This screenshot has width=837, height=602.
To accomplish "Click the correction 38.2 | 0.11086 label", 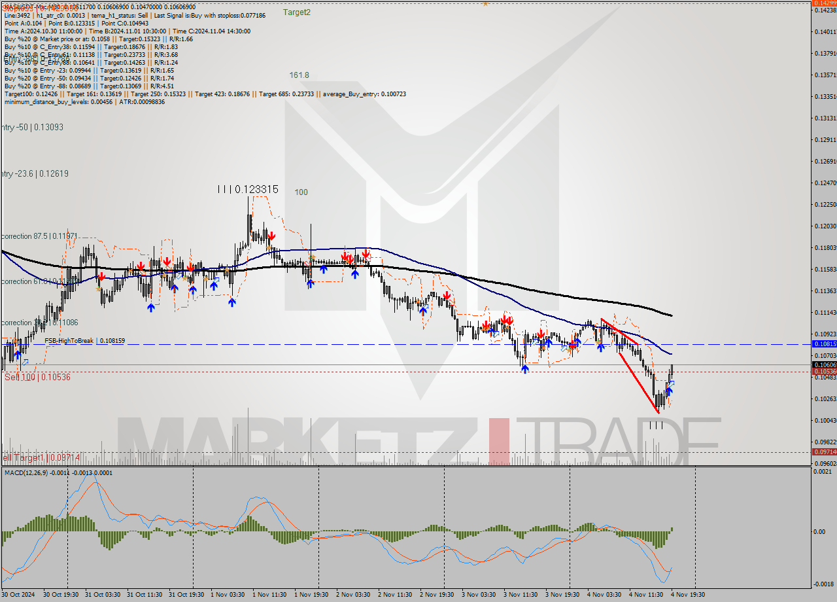I will pyautogui.click(x=39, y=323).
